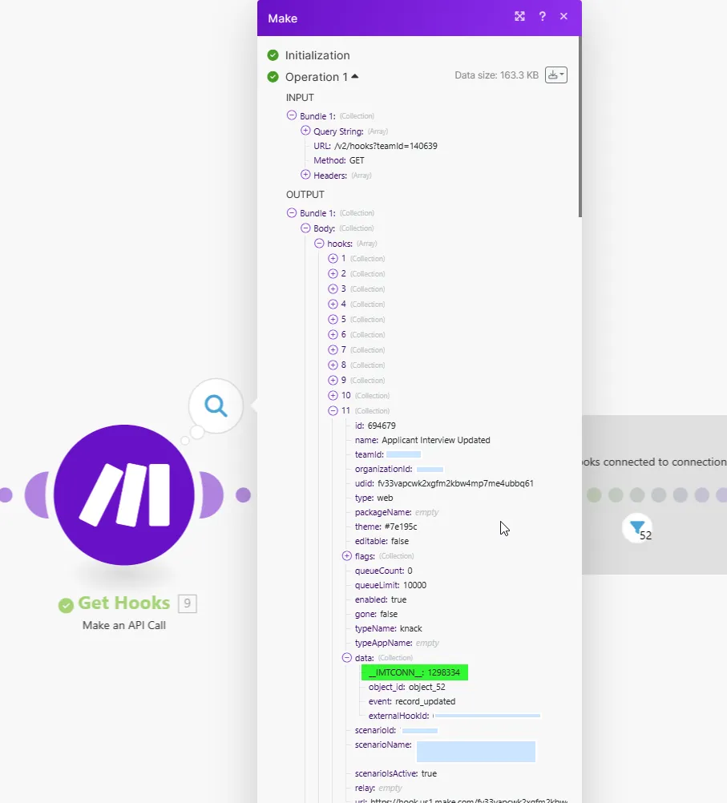This screenshot has height=803, width=727.
Task: Select the enabled: true row
Action: click(381, 599)
